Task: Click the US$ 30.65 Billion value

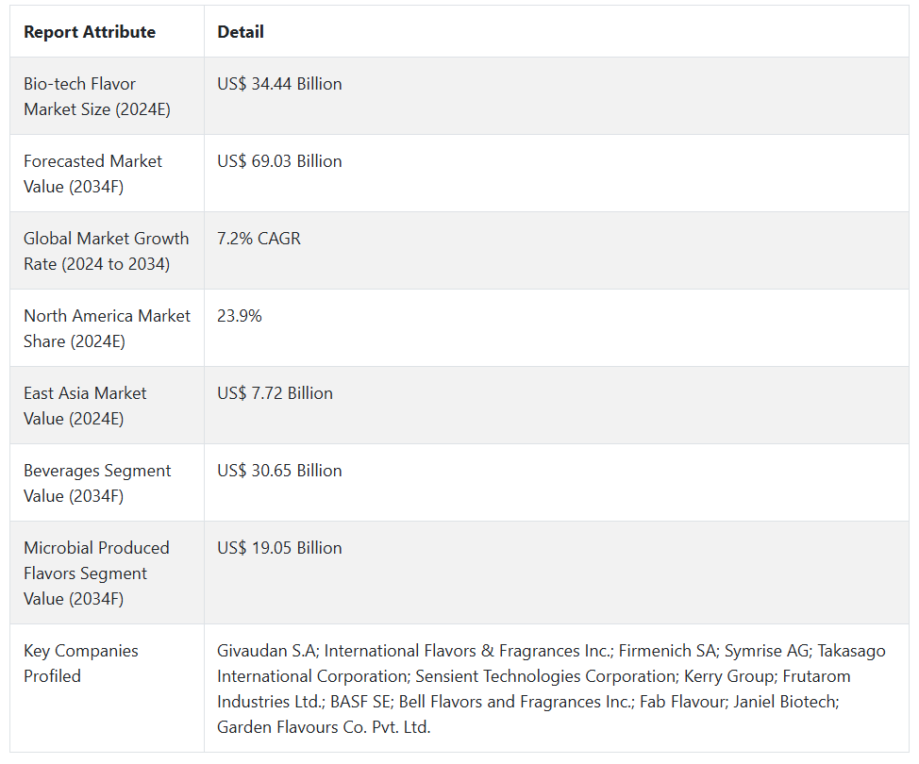Action: (279, 471)
